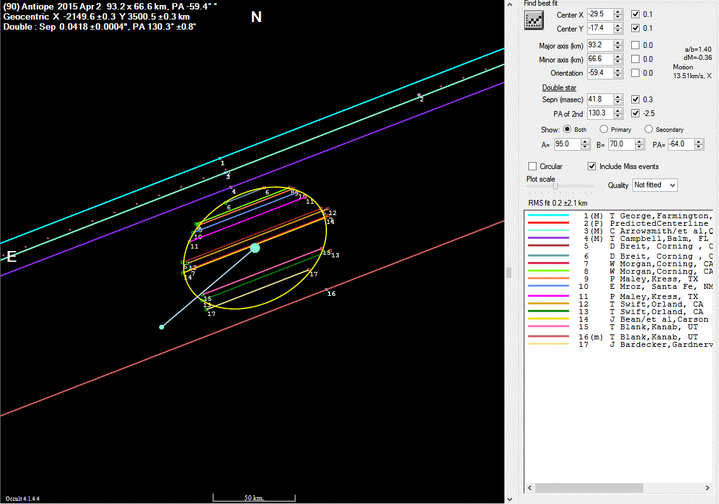Increase PA of 2nd with the up arrow

pyautogui.click(x=618, y=110)
